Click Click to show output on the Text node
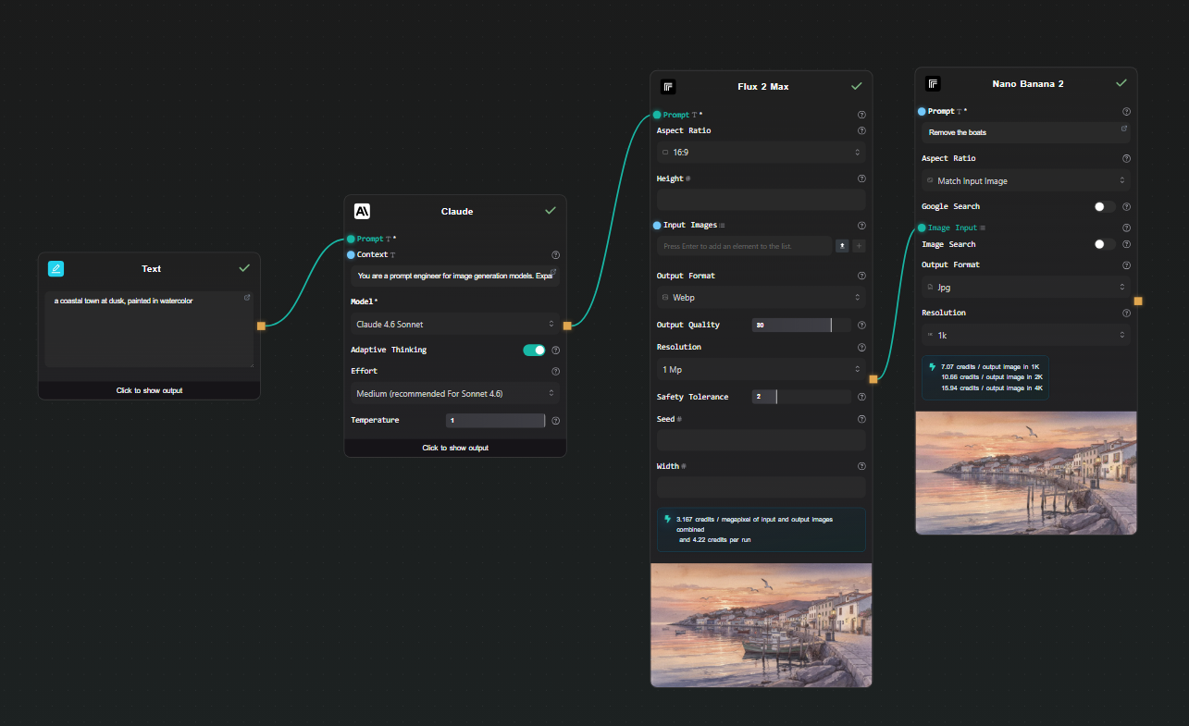Viewport: 1189px width, 726px height. pos(149,390)
